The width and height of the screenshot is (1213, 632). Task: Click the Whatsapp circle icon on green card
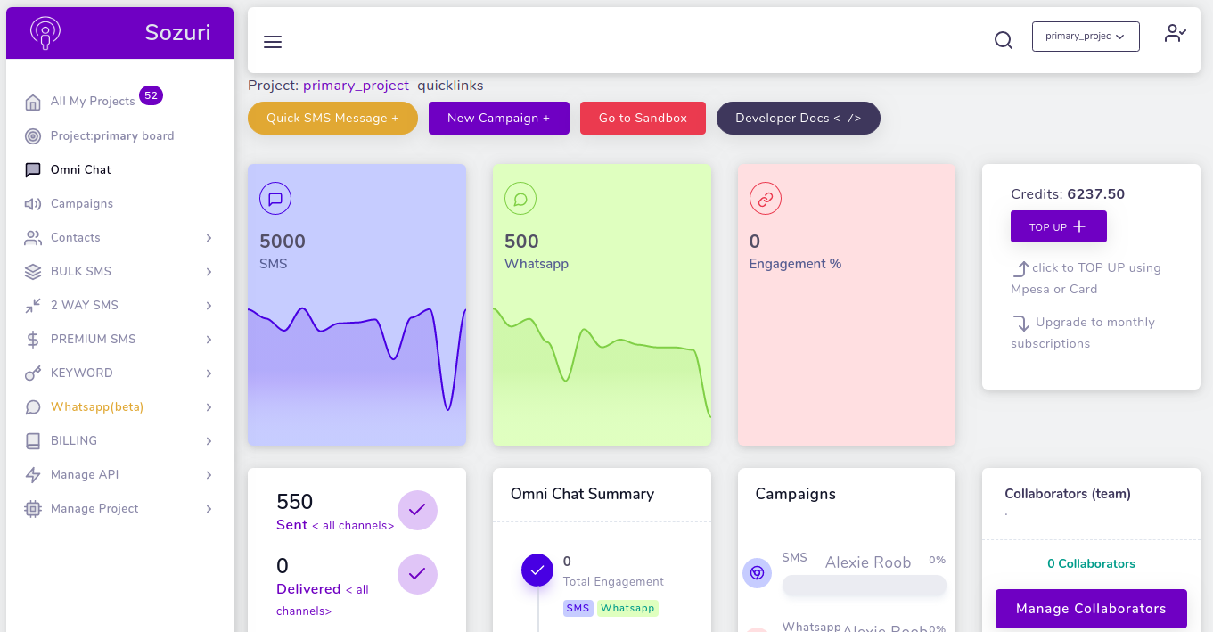pos(520,199)
